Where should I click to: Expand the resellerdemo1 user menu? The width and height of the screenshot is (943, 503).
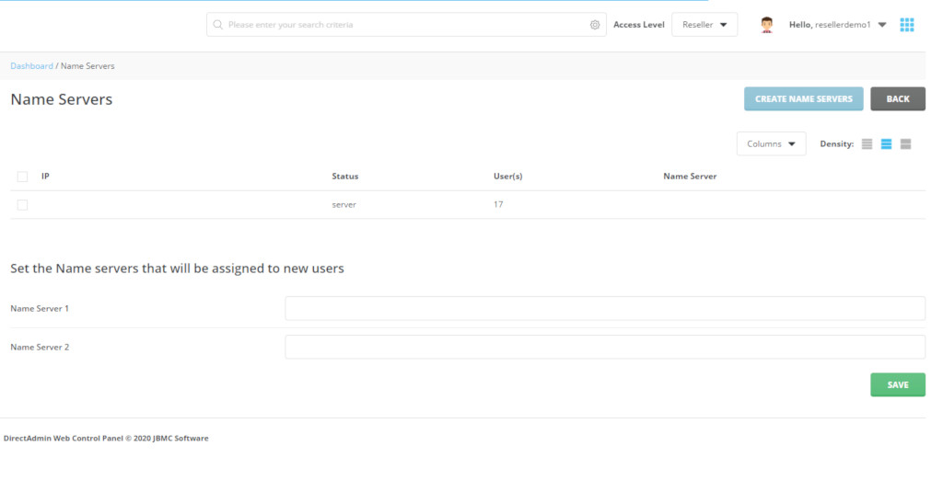pos(838,25)
